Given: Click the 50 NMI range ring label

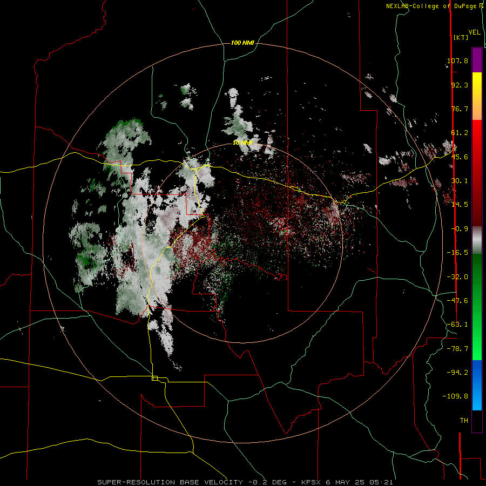Looking at the screenshot, I should 242,143.
